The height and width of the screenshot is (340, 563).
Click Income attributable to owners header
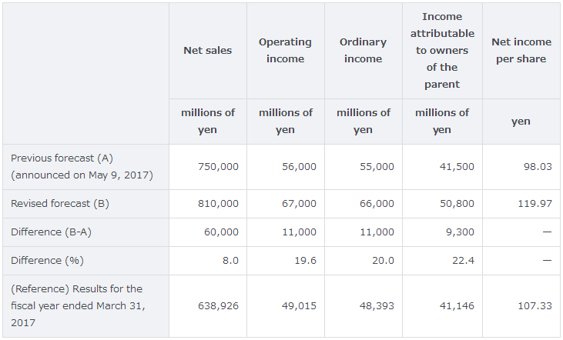click(x=441, y=51)
